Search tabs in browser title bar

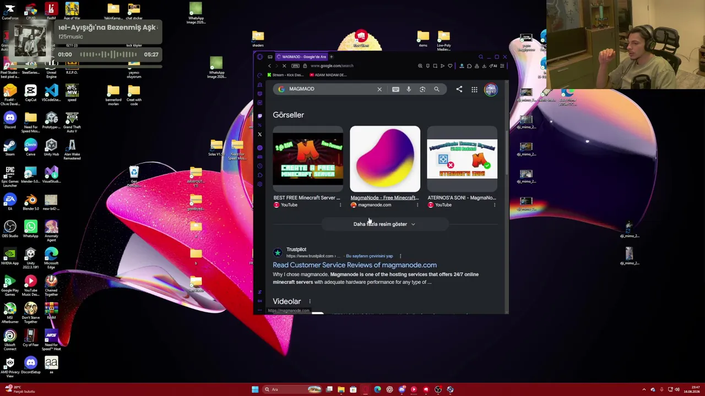pyautogui.click(x=480, y=57)
